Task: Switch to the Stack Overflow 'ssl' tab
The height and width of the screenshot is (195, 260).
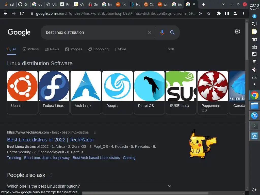Action: click(x=9, y=5)
